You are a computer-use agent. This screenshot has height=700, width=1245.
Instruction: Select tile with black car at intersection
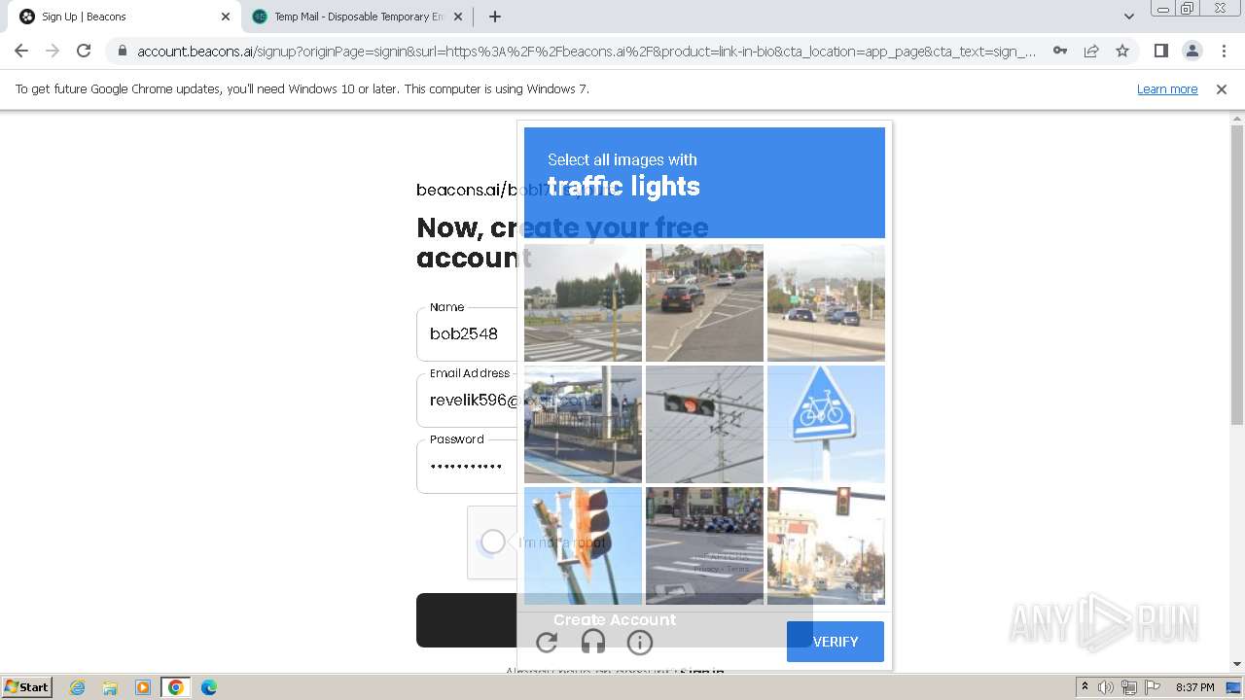pos(704,302)
